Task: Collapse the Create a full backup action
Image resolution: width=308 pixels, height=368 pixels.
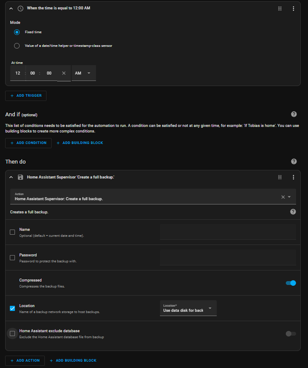Action: click(11, 177)
